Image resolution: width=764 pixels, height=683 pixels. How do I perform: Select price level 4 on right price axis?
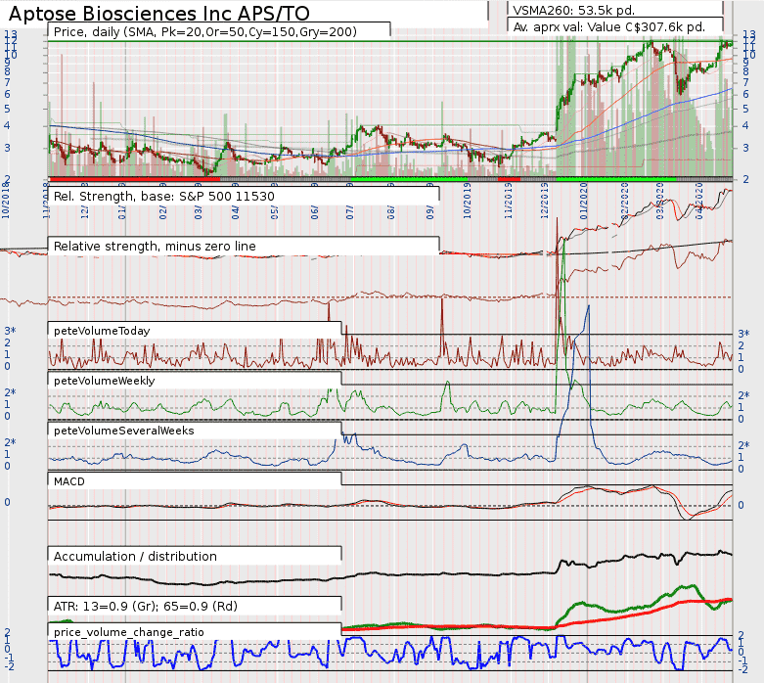(x=745, y=126)
